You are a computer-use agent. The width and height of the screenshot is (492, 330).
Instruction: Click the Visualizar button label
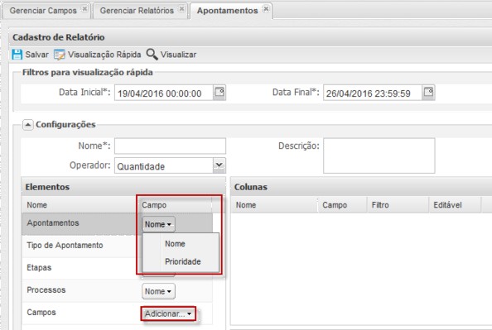tap(179, 55)
